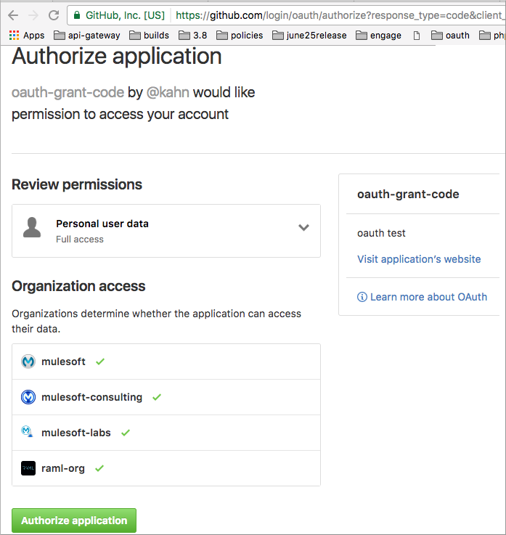Viewport: 506px width, 535px height.
Task: Click the mulesoft-consulting organization logo
Action: click(x=28, y=397)
